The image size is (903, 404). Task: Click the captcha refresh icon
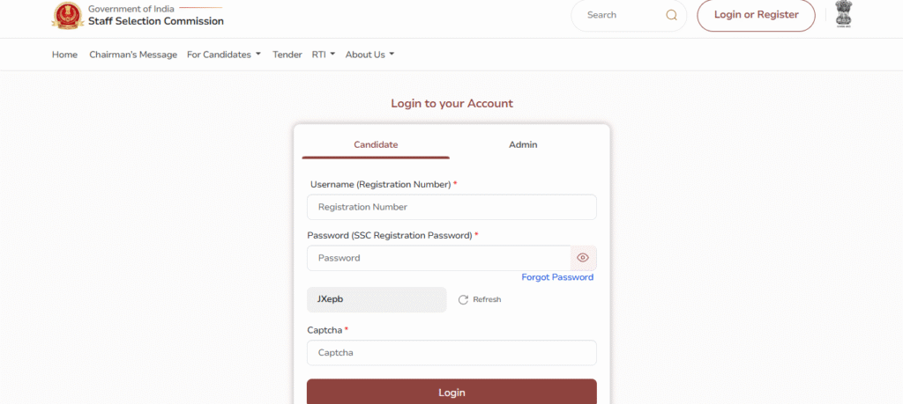(x=463, y=300)
